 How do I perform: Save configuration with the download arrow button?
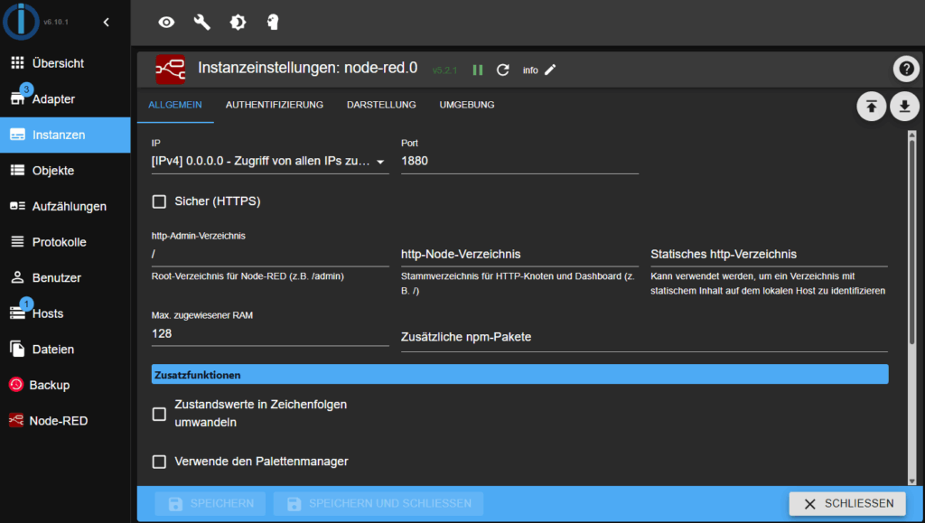(x=904, y=107)
